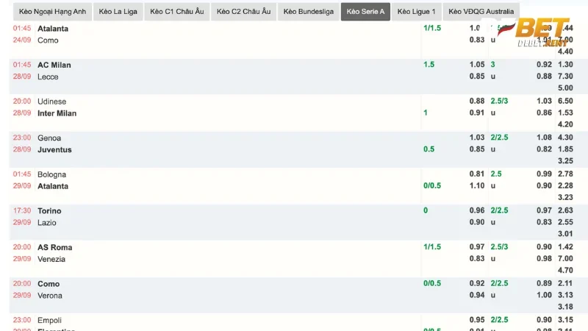The image size is (588, 331).
Task: Select the Como name above Verona
Action: coord(49,283)
